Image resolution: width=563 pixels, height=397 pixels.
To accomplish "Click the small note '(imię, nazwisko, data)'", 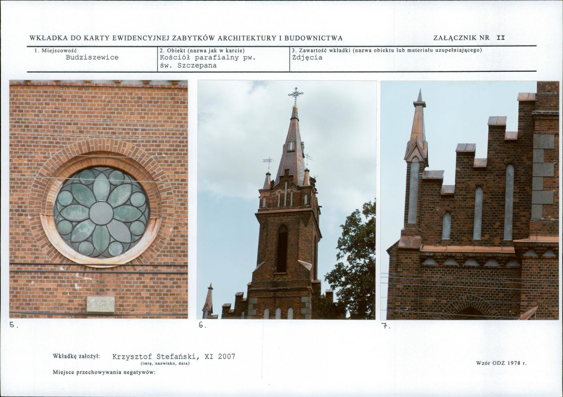I will click(x=165, y=364).
